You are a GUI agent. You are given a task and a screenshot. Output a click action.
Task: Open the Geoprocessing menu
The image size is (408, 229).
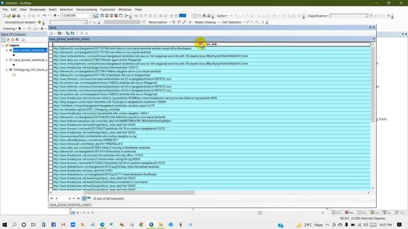tap(87, 10)
